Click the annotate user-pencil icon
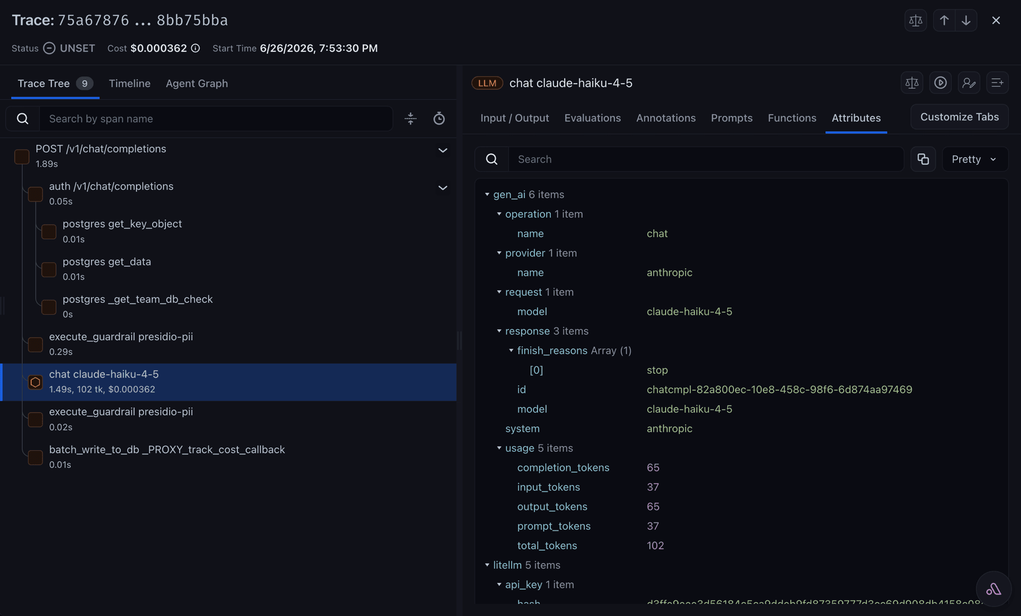 (x=968, y=83)
